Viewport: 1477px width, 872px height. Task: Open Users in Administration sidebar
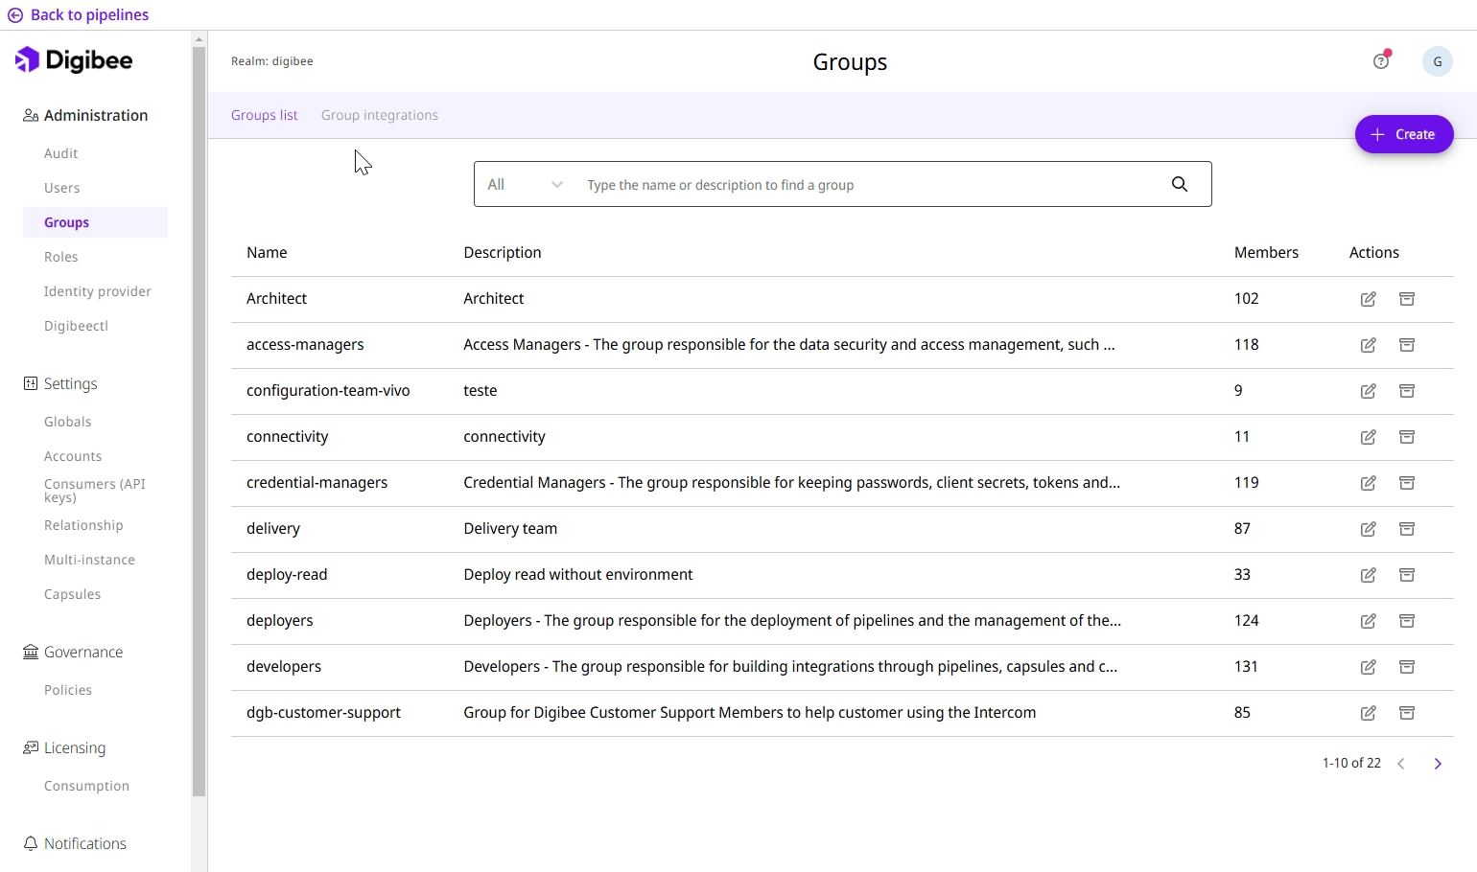click(x=62, y=188)
